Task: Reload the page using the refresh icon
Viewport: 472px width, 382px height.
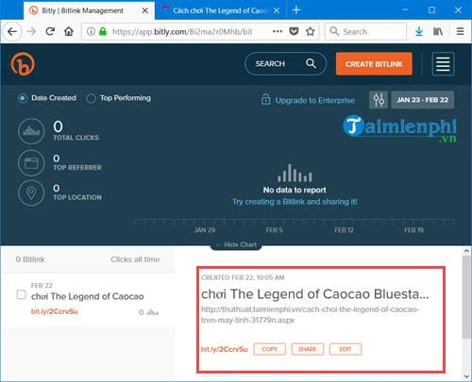Action: (50, 31)
